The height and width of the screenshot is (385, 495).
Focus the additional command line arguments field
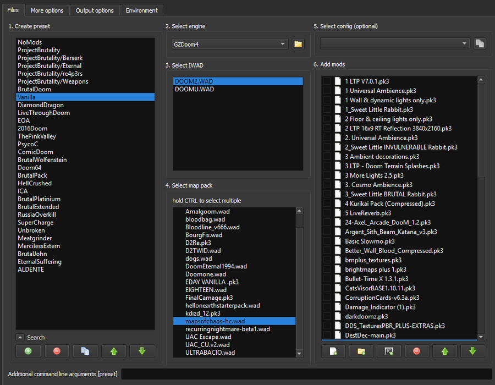(306, 374)
